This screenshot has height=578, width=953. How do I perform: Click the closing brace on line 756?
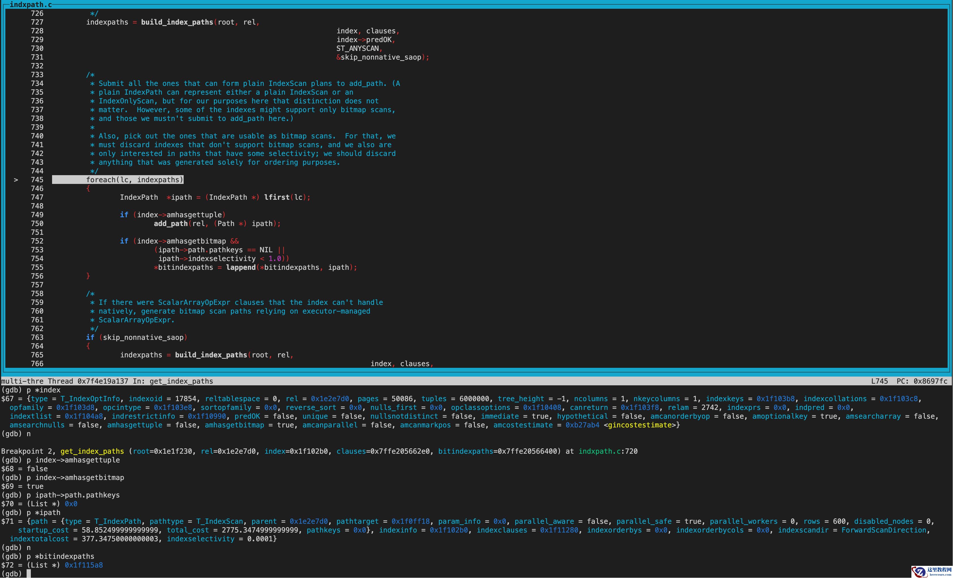click(x=88, y=276)
